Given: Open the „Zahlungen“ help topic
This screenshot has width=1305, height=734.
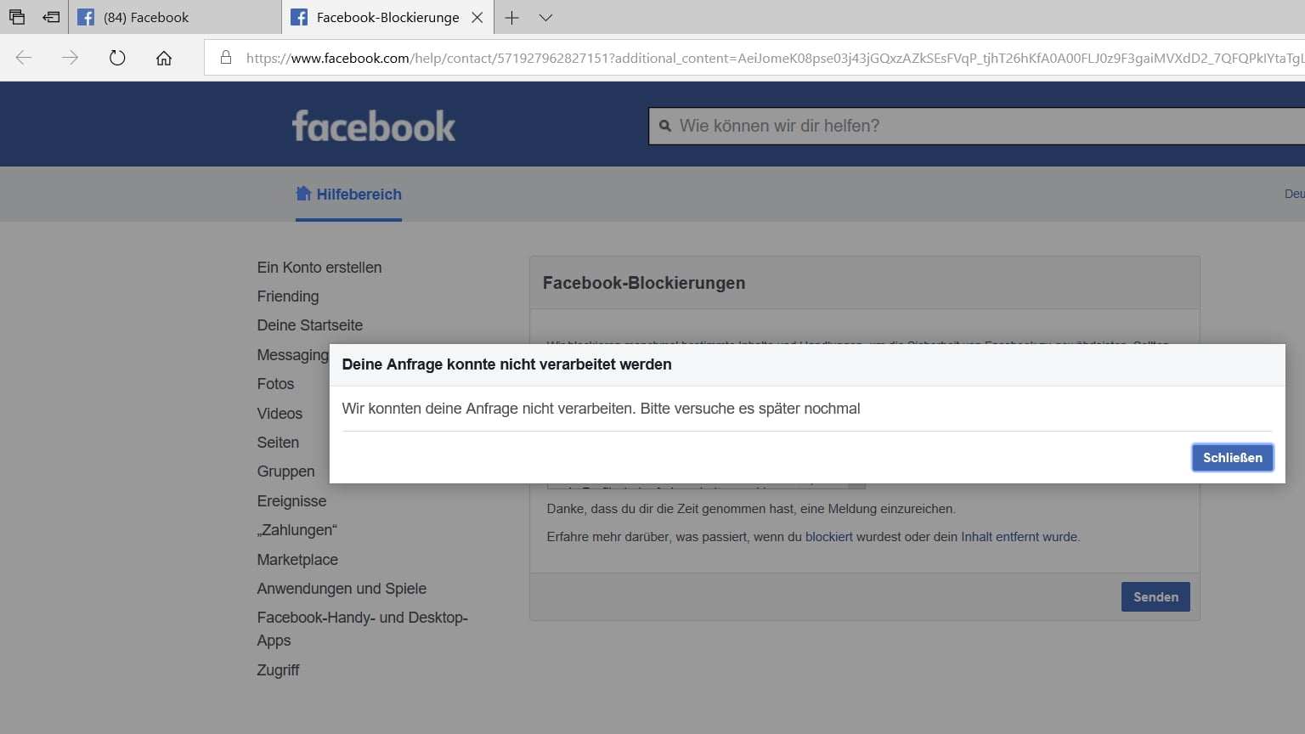Looking at the screenshot, I should coord(297,530).
